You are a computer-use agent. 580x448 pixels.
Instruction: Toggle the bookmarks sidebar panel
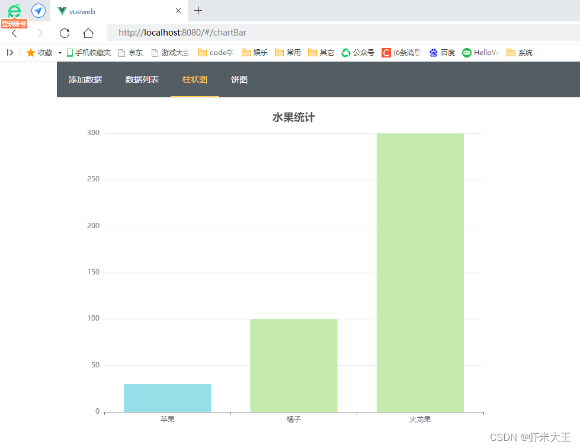(x=9, y=52)
